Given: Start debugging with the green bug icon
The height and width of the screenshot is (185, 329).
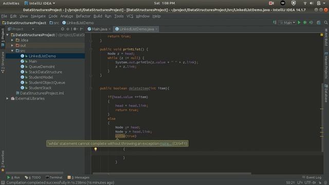Looking at the screenshot, I should click(305, 23).
